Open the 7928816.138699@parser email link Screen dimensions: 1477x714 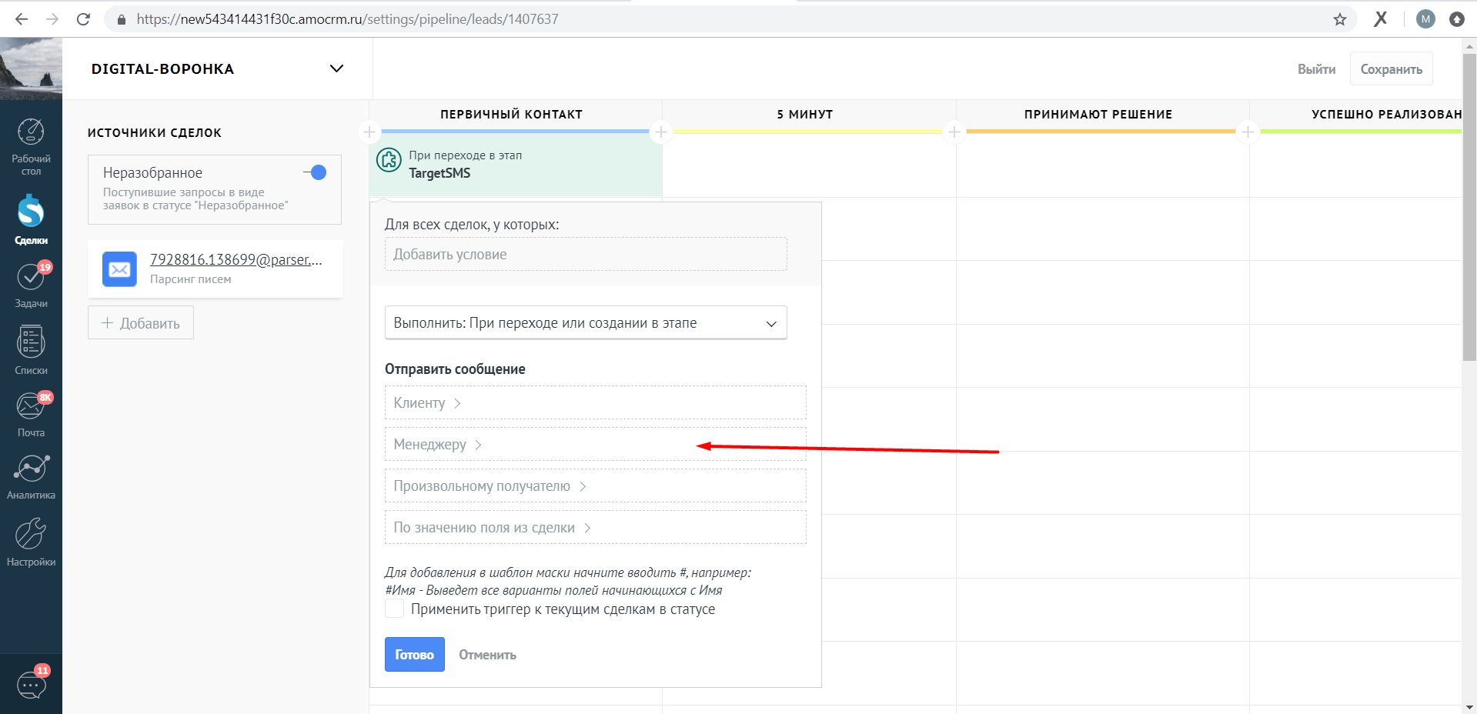click(236, 260)
